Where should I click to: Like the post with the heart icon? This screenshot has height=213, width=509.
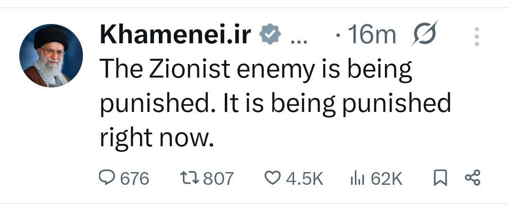(x=273, y=178)
